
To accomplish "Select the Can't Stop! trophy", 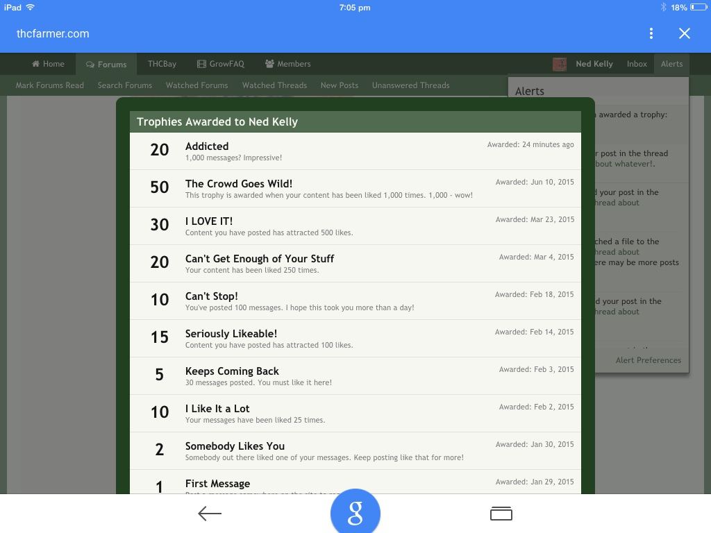I will coord(211,296).
